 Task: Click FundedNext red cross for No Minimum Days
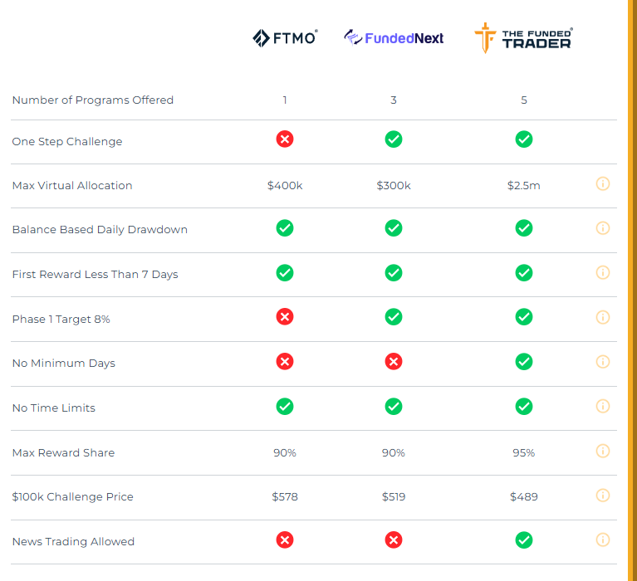[x=394, y=361]
